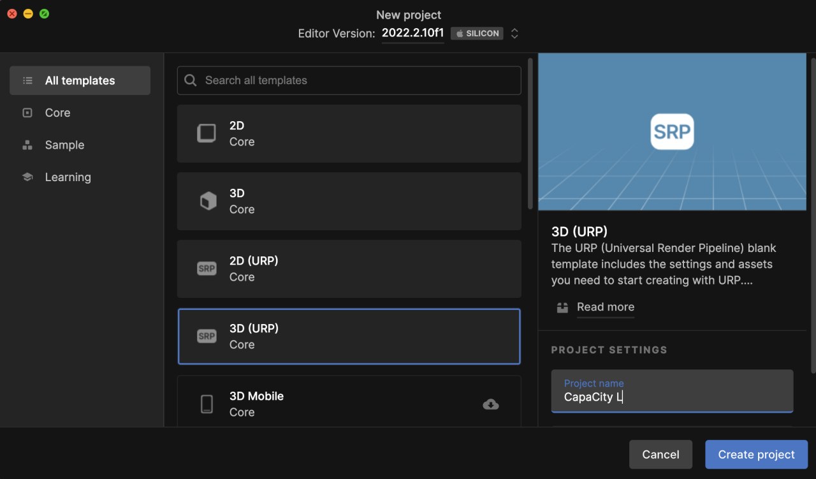The image size is (816, 479).
Task: Cancel the new project dialog
Action: point(660,454)
